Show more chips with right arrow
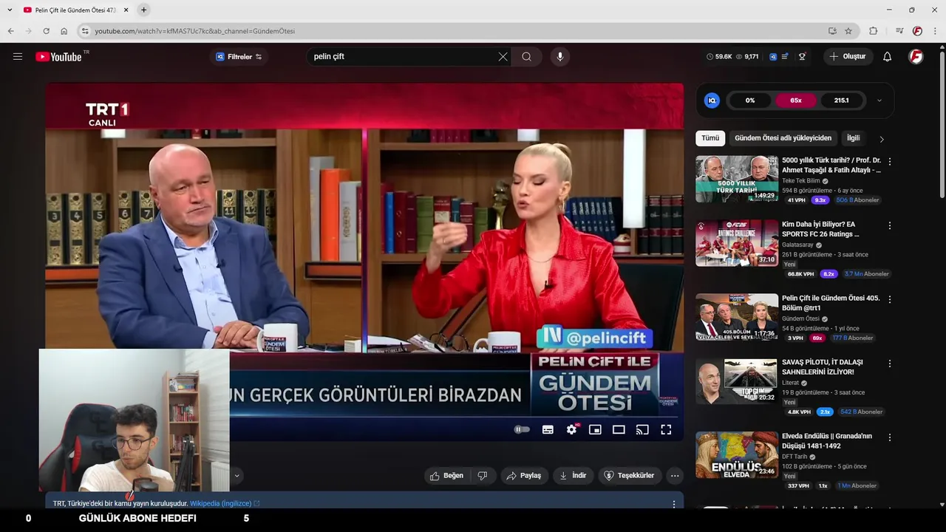Image resolution: width=946 pixels, height=532 pixels. pos(881,139)
